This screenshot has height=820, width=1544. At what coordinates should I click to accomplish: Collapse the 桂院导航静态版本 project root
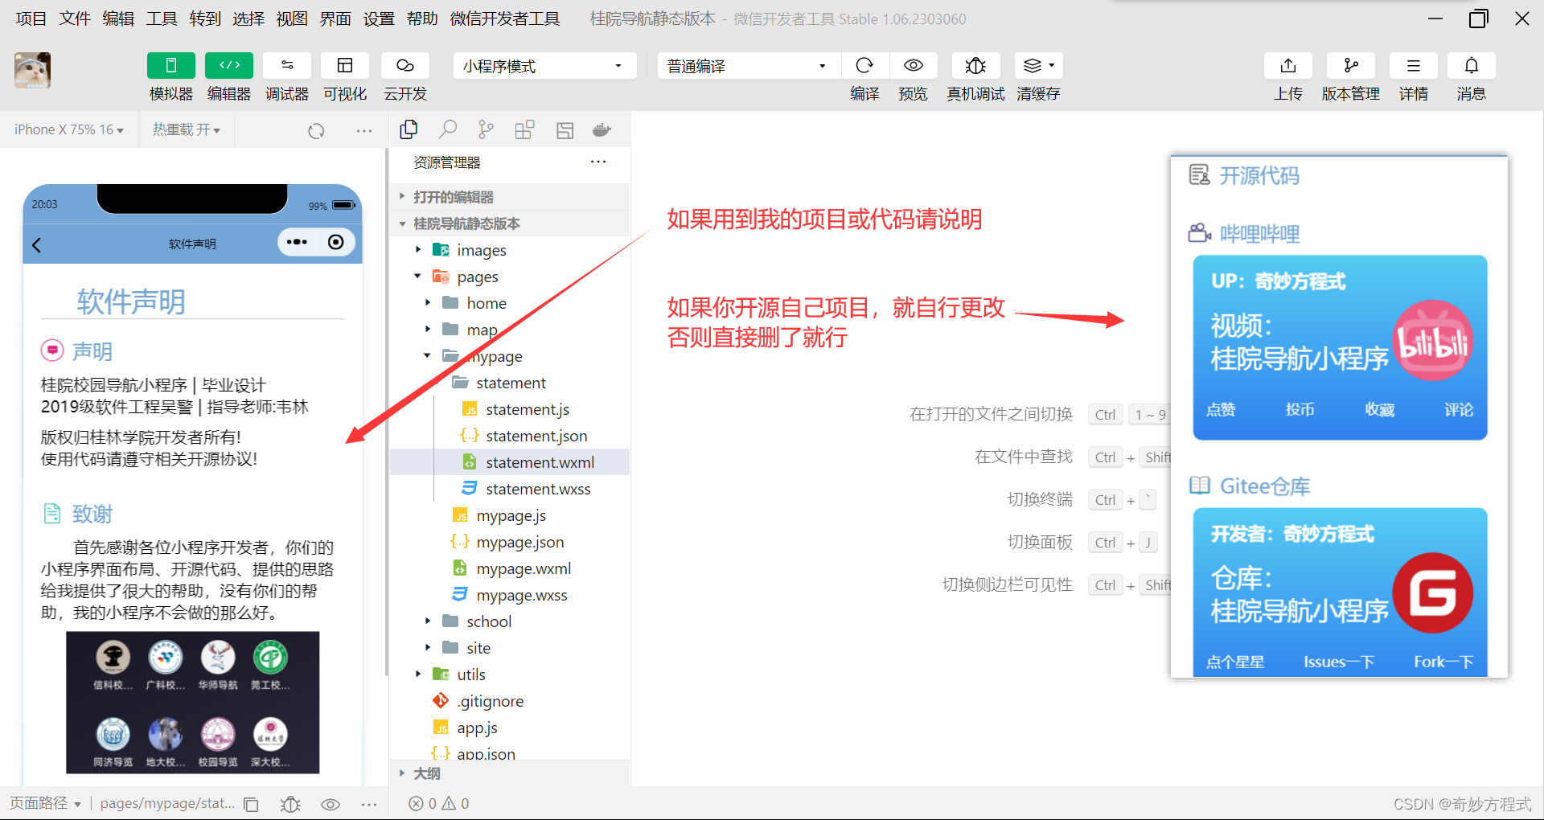pos(510,223)
